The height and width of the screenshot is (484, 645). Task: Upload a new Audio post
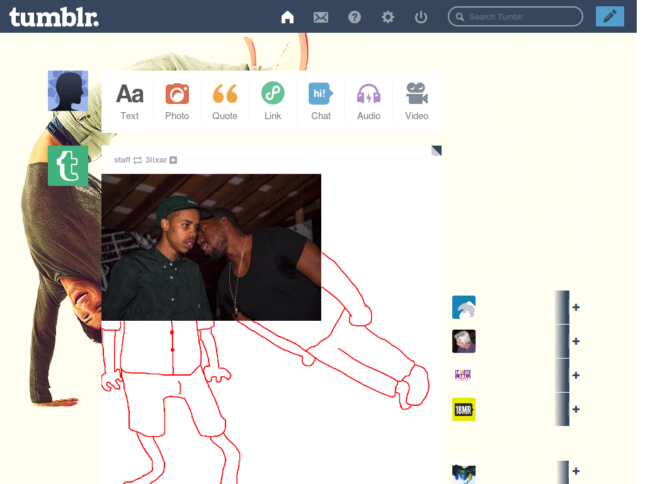[368, 101]
